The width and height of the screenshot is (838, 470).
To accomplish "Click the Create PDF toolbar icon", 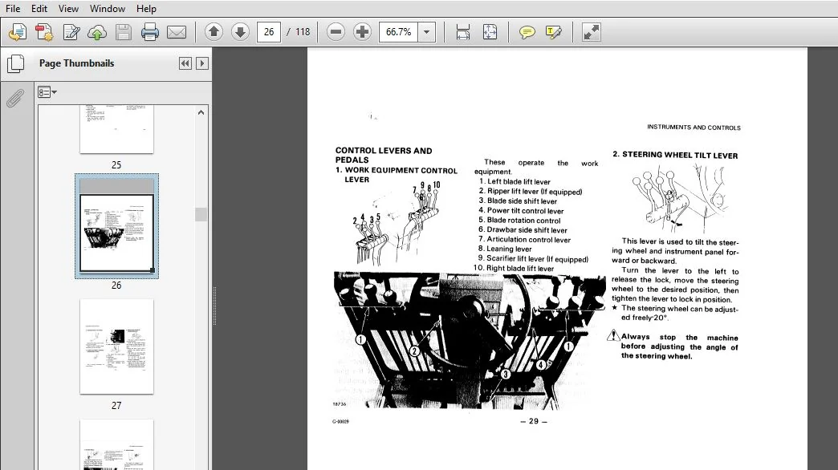I will click(x=17, y=32).
